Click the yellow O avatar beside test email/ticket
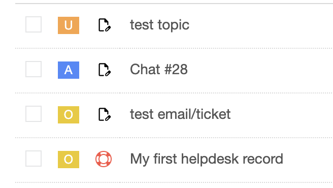The width and height of the screenshot is (333, 188). pos(69,115)
